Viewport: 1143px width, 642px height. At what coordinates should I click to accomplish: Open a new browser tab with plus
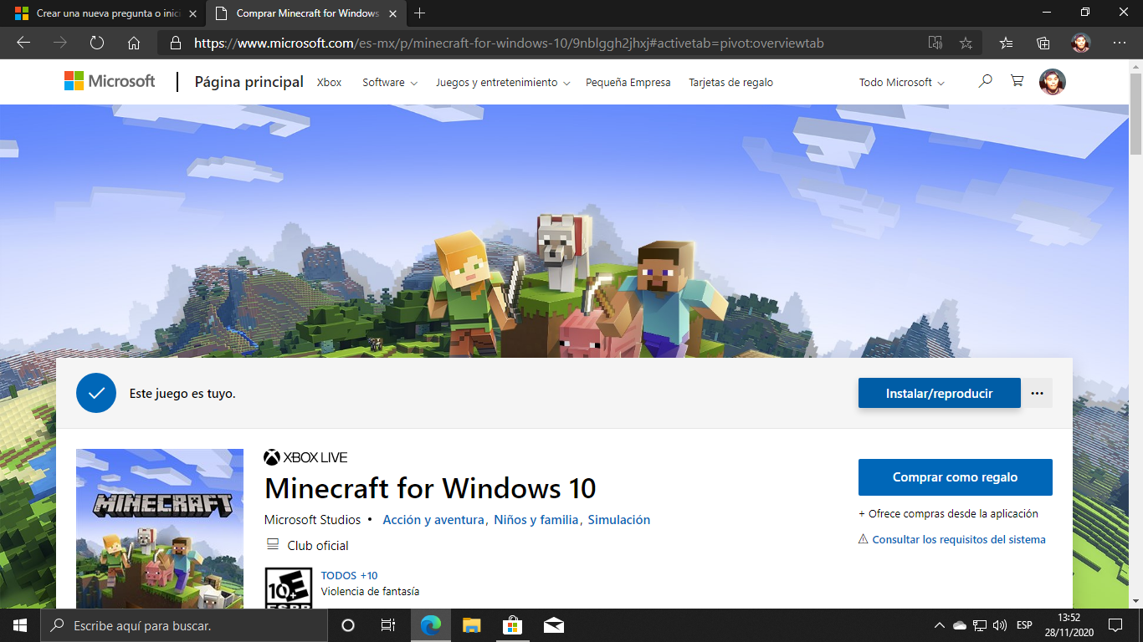(420, 13)
